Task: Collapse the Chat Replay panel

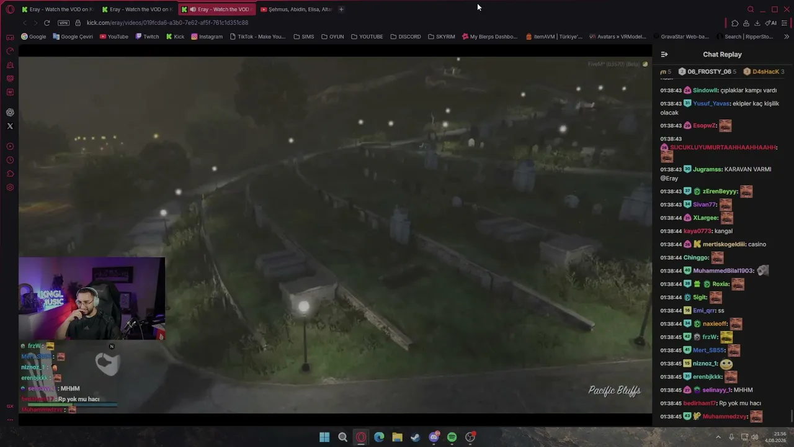Action: click(x=664, y=55)
